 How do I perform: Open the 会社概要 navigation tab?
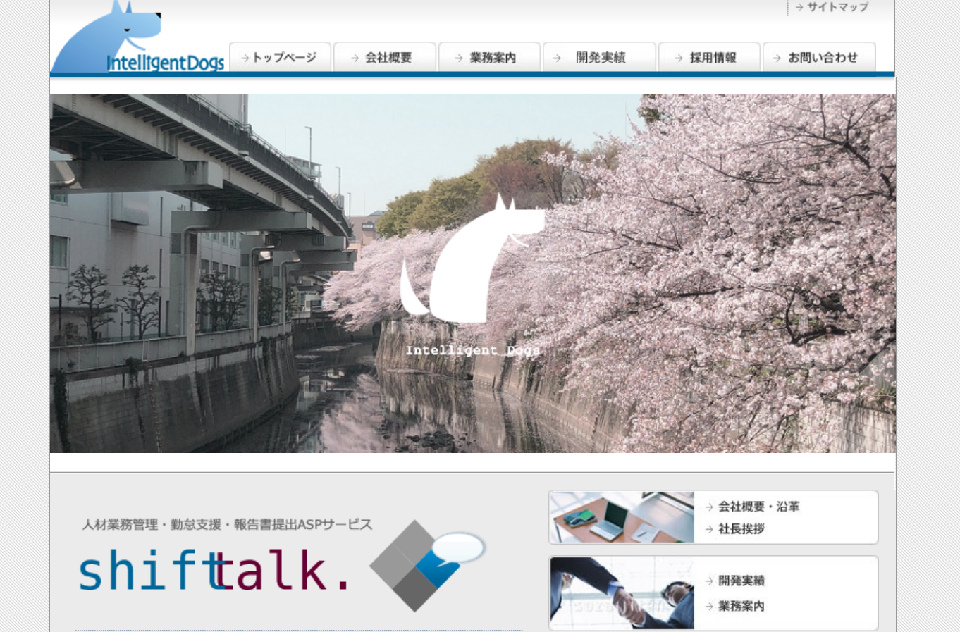[385, 58]
